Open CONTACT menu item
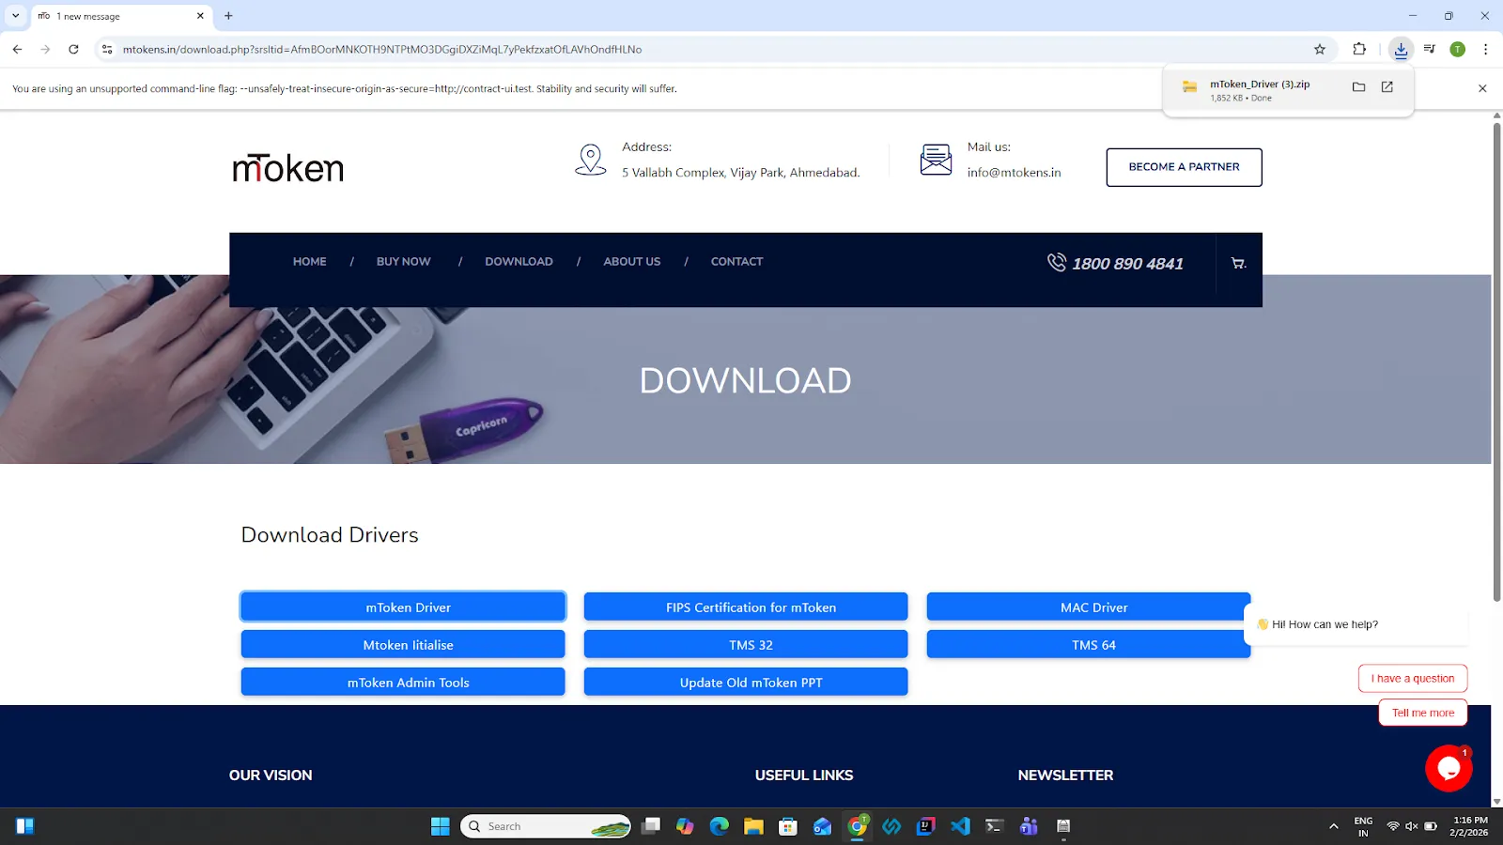 click(736, 262)
